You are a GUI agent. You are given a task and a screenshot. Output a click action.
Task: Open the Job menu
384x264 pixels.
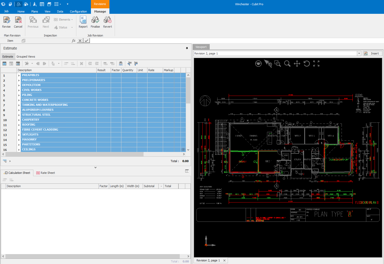(x=6, y=11)
